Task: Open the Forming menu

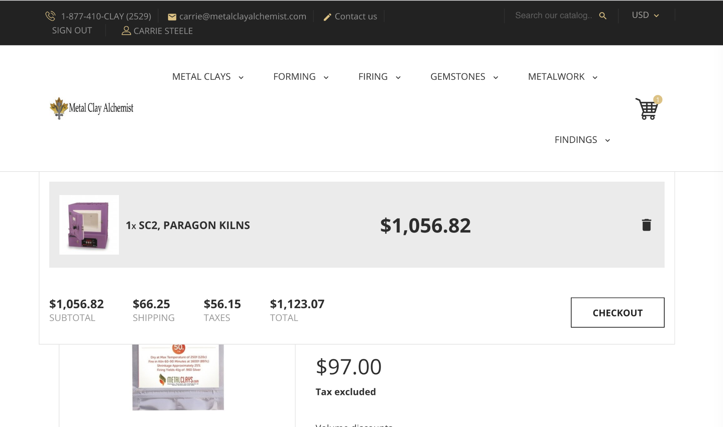Action: click(x=301, y=77)
